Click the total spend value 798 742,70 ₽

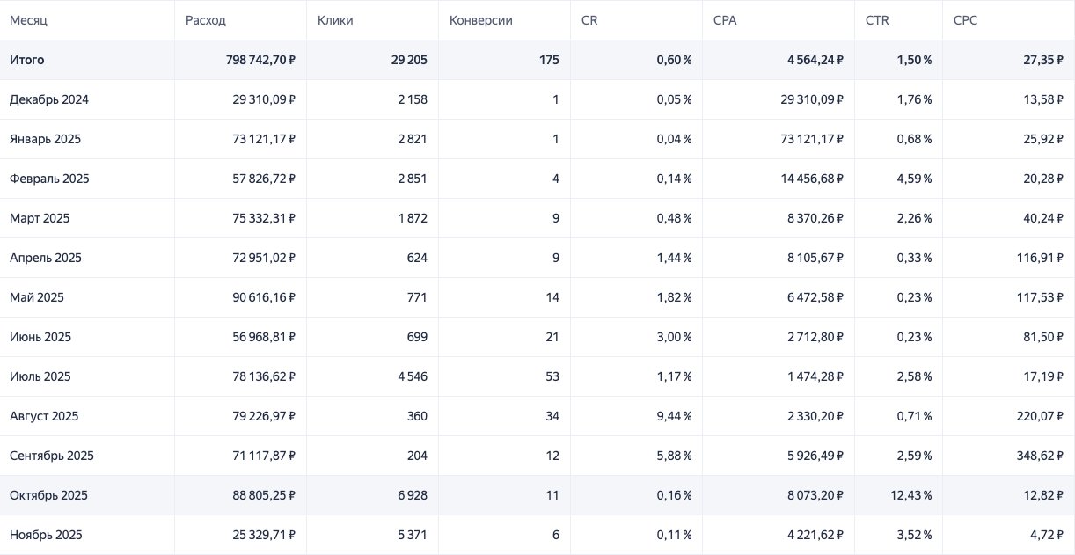point(260,60)
